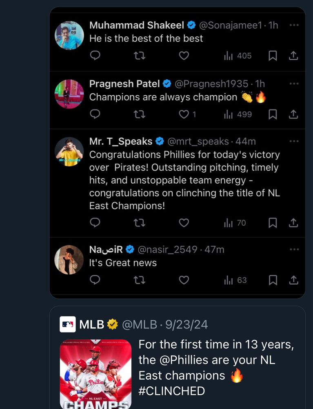The height and width of the screenshot is (409, 313).
Task: Reply to Muhammad Shakeel's tweet
Action: 95,56
